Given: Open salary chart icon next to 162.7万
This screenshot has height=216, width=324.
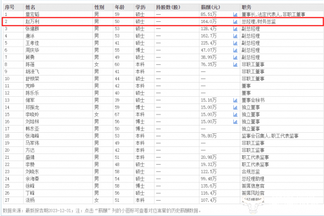Looking at the screenshot, I should 235,36.
